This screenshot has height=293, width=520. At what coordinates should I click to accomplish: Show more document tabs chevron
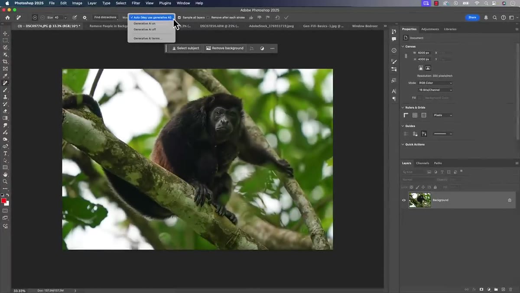385,26
